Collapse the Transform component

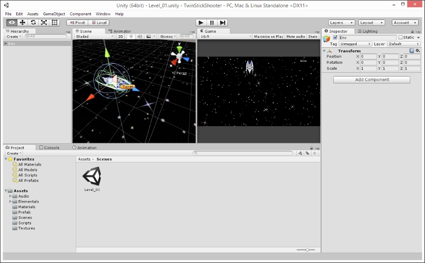(x=324, y=51)
